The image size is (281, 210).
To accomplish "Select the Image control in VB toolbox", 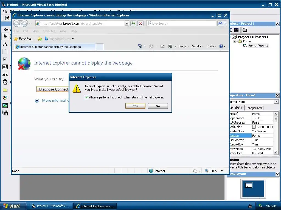I will tap(5, 105).
